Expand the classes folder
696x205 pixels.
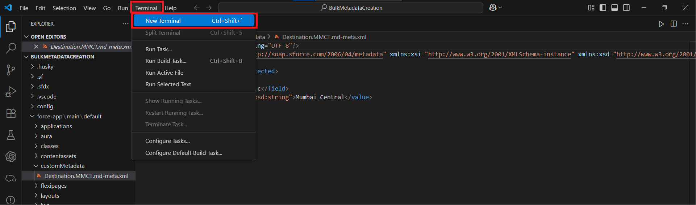point(50,146)
